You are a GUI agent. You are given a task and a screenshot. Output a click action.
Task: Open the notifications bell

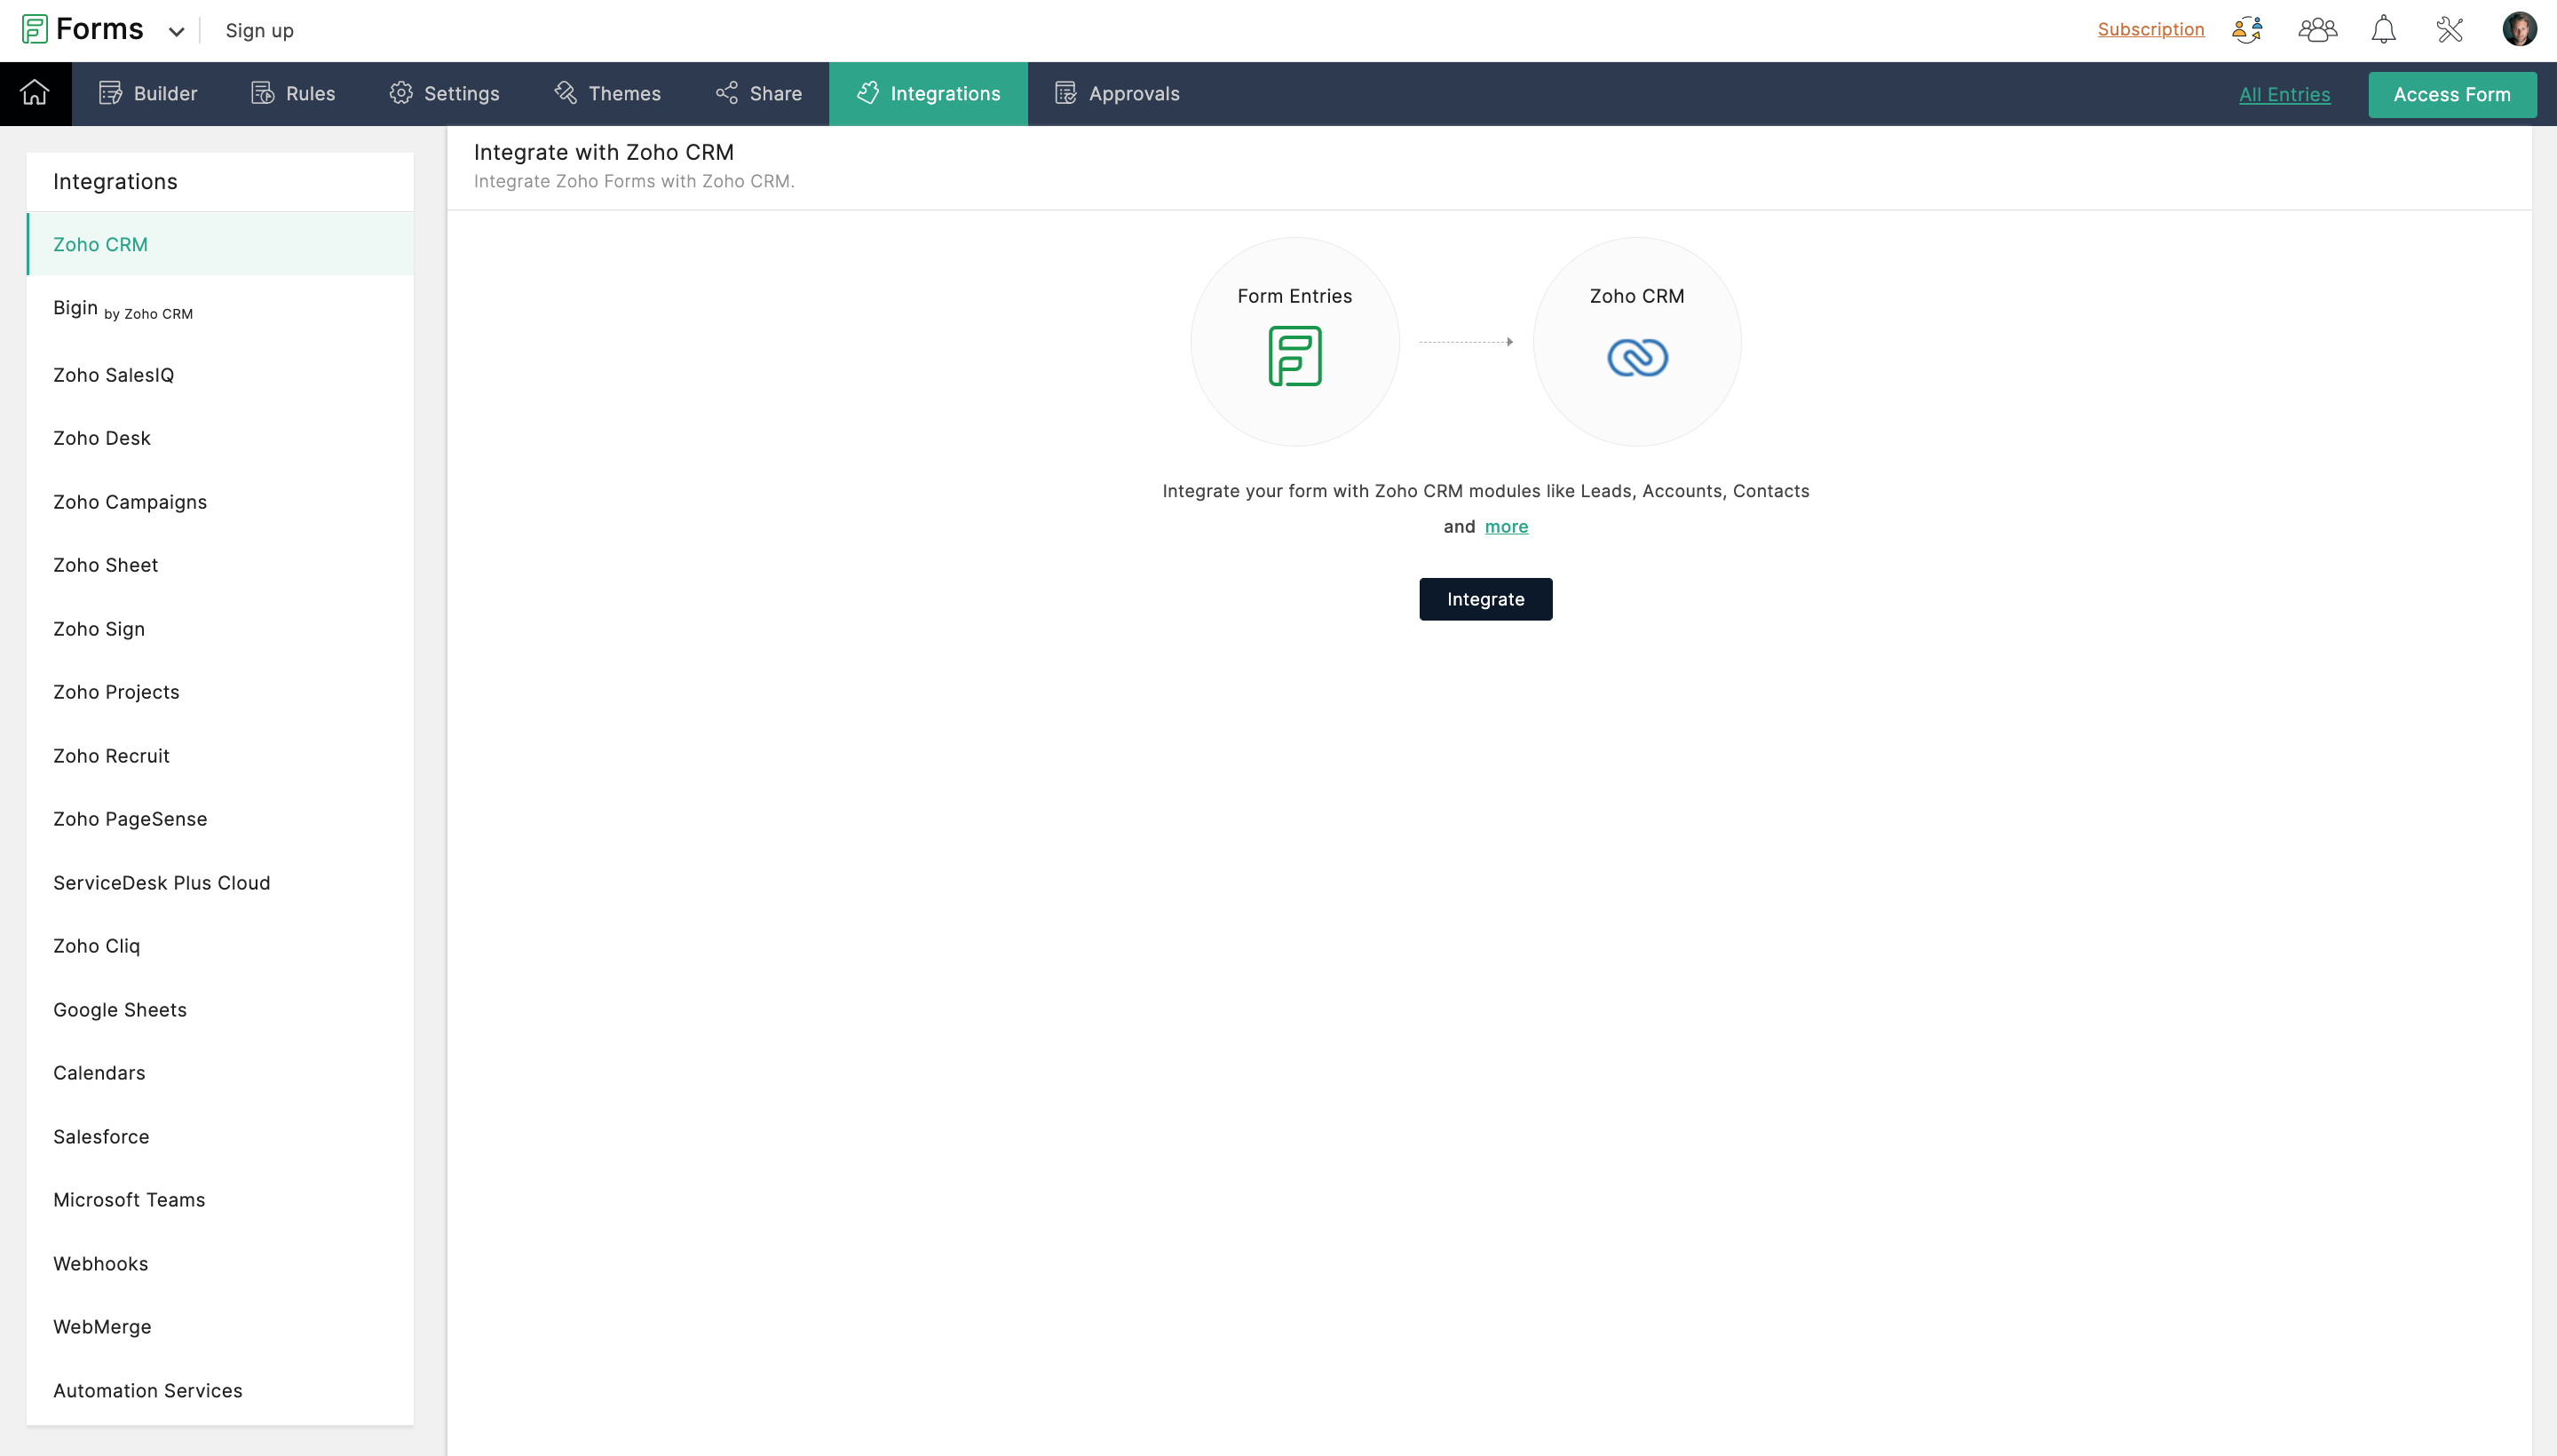(x=2383, y=29)
